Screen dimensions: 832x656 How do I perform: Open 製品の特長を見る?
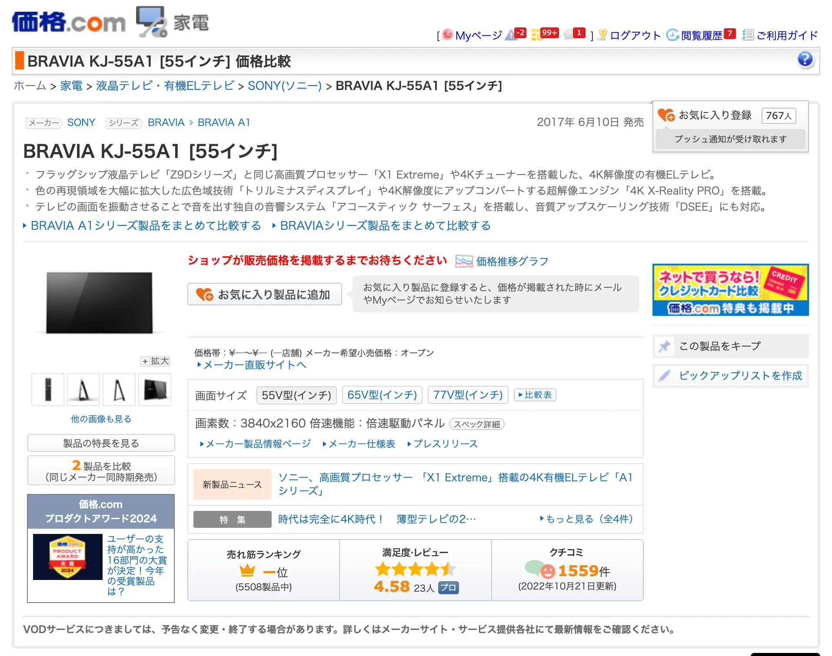pyautogui.click(x=100, y=443)
